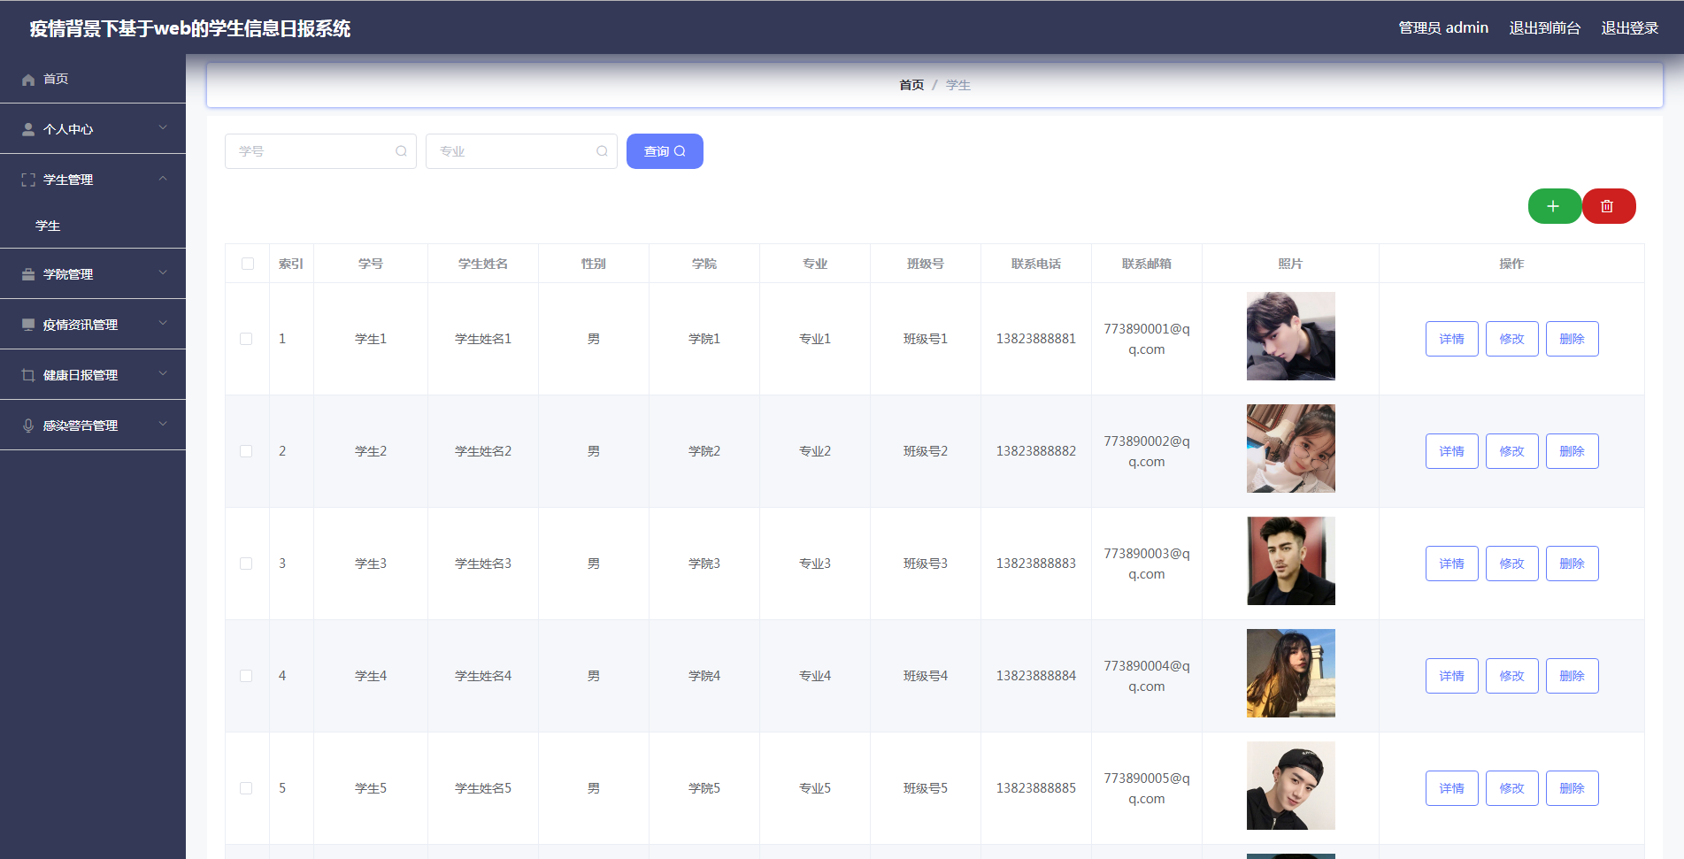1684x859 pixels.
Task: Focus the 学号 search input
Action: coord(320,151)
